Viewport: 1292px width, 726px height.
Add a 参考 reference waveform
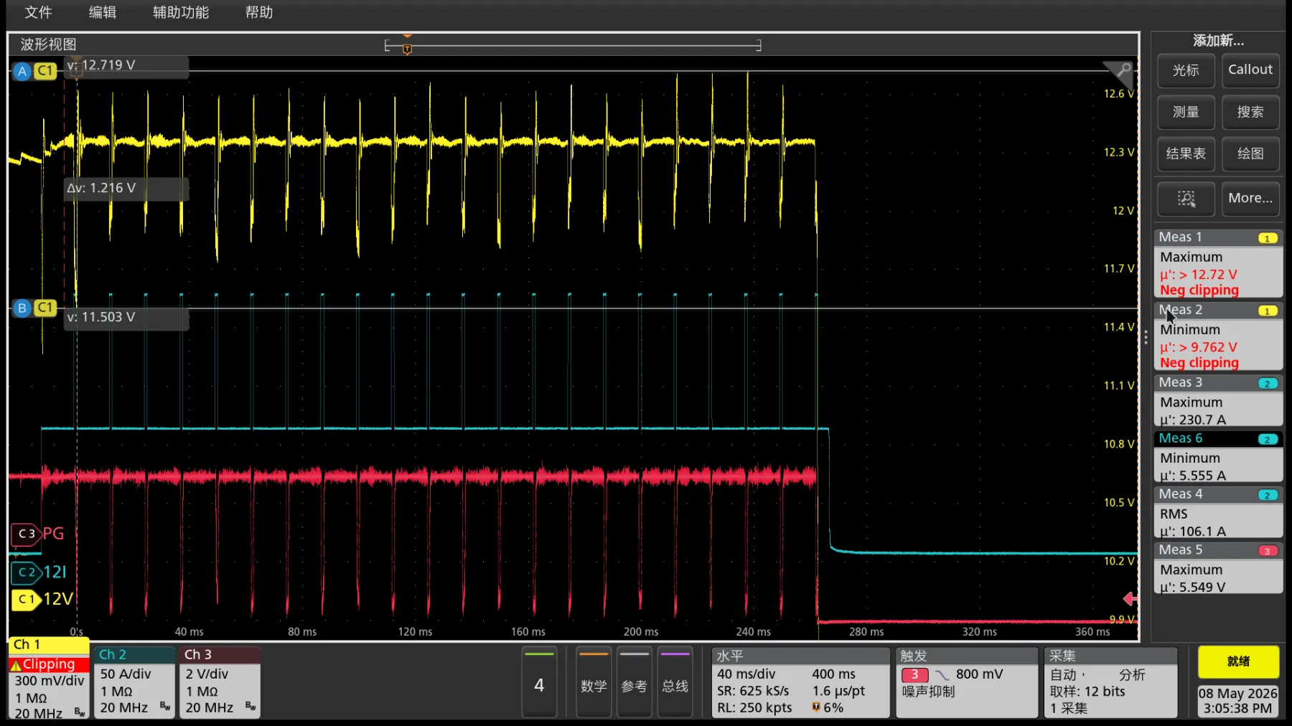635,682
